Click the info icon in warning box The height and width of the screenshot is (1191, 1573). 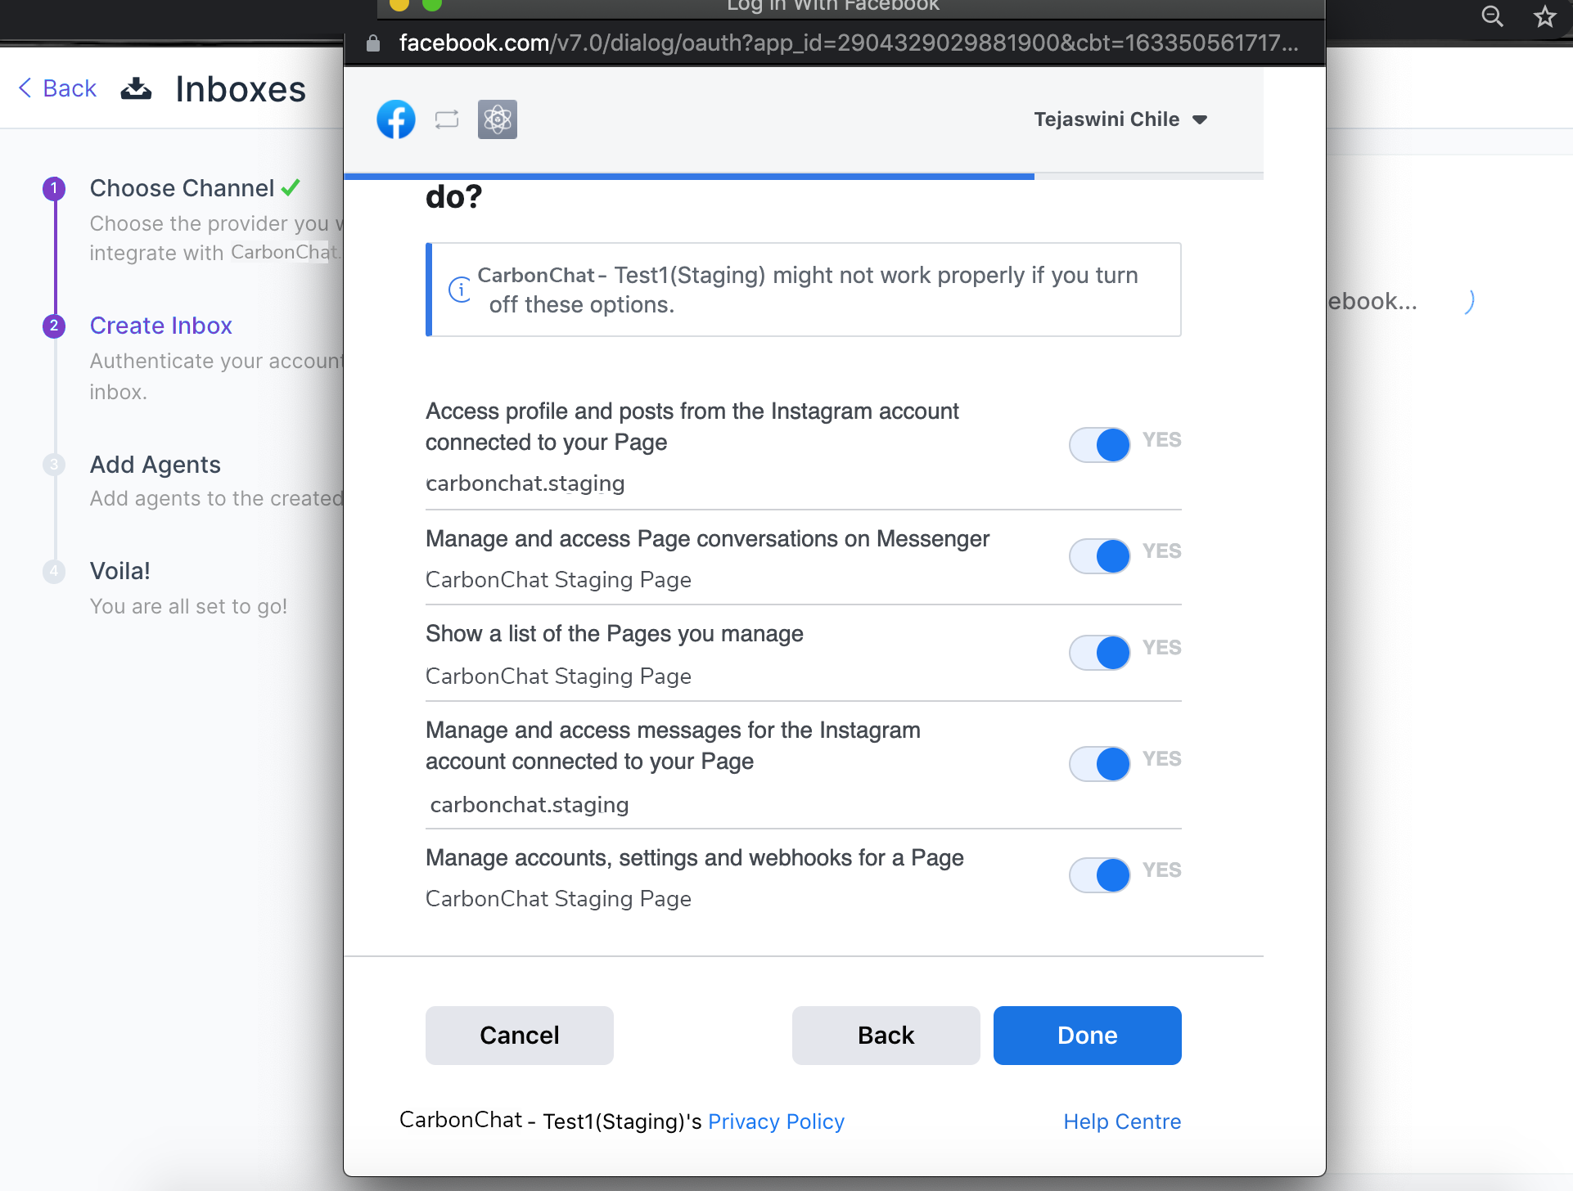pos(460,289)
